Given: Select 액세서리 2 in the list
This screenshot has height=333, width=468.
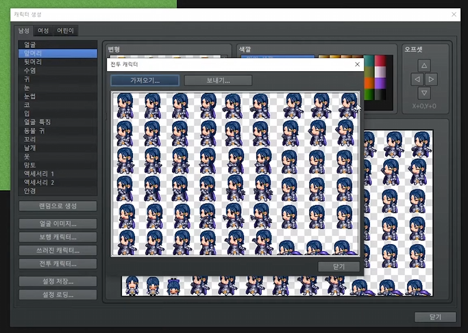Looking at the screenshot, I should [58, 183].
